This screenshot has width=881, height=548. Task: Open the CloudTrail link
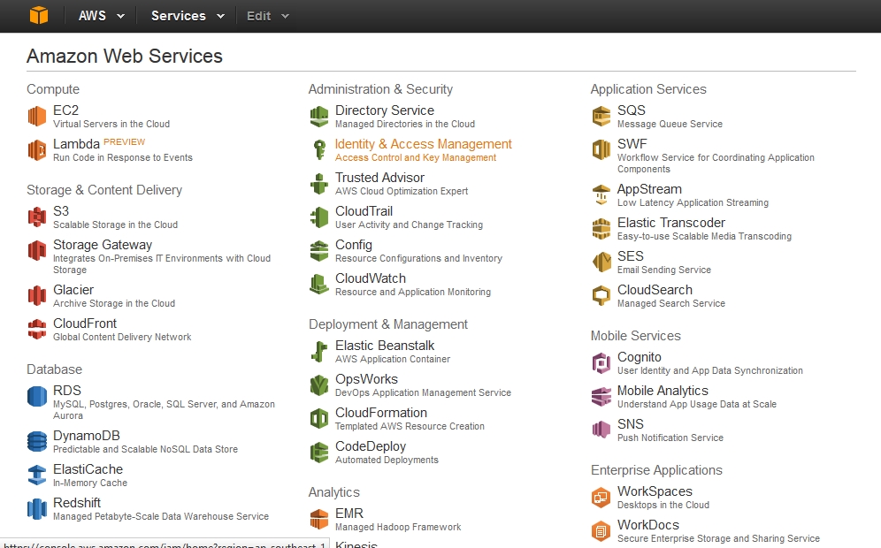tap(364, 211)
